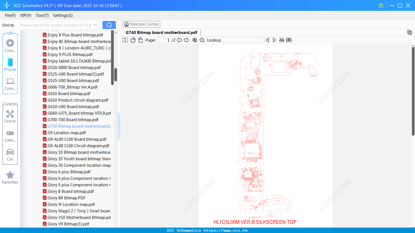Collapse the file list panel handle
This screenshot has height=233, width=415.
pos(119,126)
